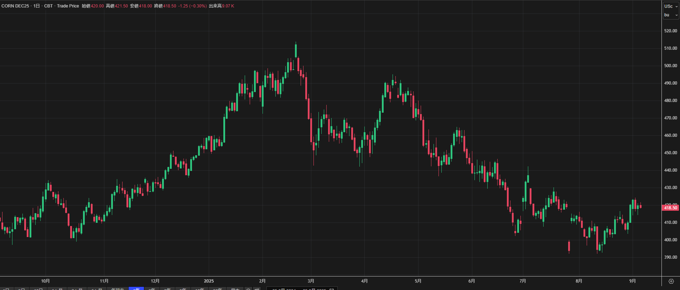This screenshot has height=290, width=680.
Task: Click the first small icon after range buttons
Action: coord(249,289)
